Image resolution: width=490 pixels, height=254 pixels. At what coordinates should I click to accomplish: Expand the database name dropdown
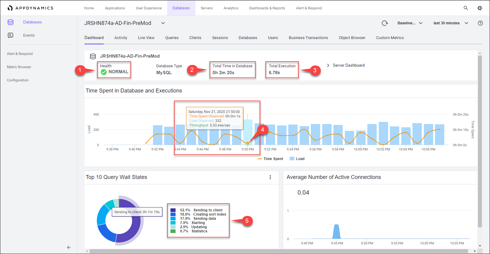tap(163, 23)
